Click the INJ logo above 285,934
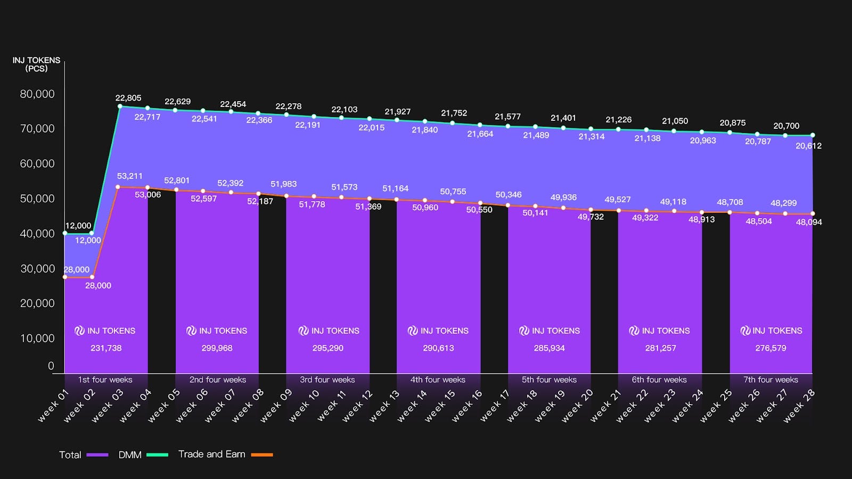Image resolution: width=852 pixels, height=479 pixels. tap(524, 331)
